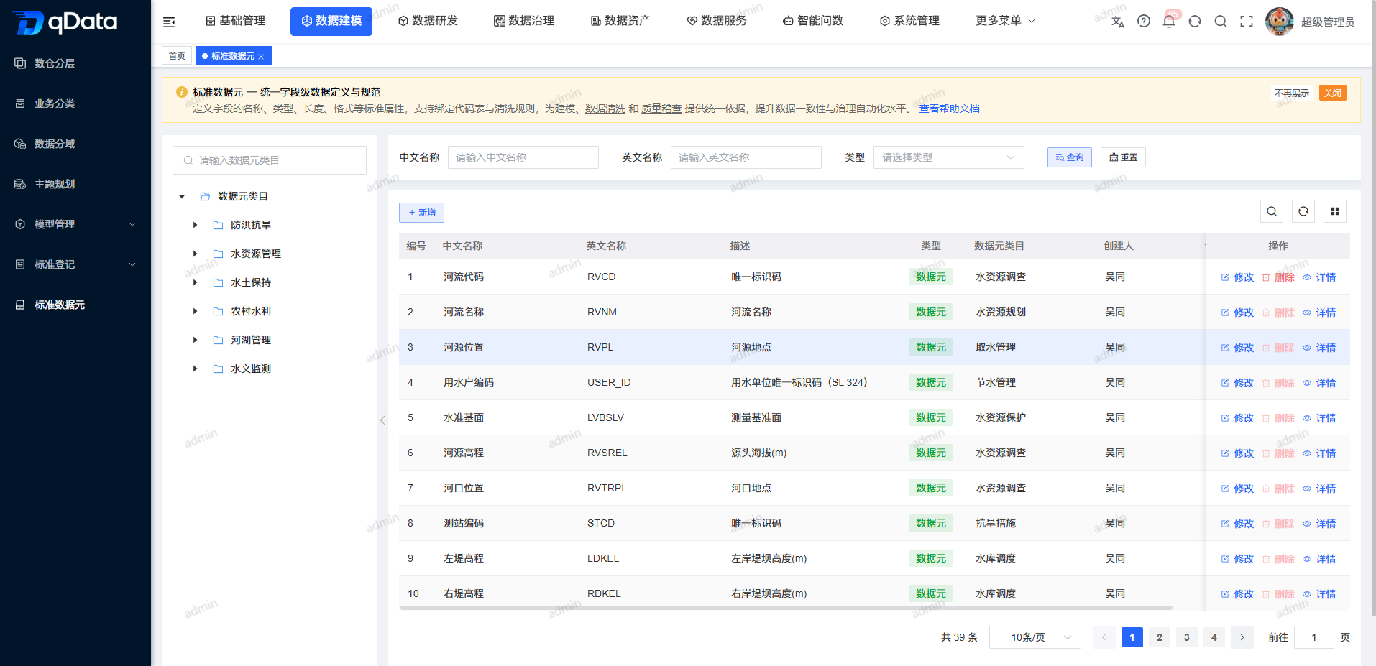Image resolution: width=1376 pixels, height=666 pixels.
Task: Expand the 河湖管理 tree node
Action: [x=195, y=340]
